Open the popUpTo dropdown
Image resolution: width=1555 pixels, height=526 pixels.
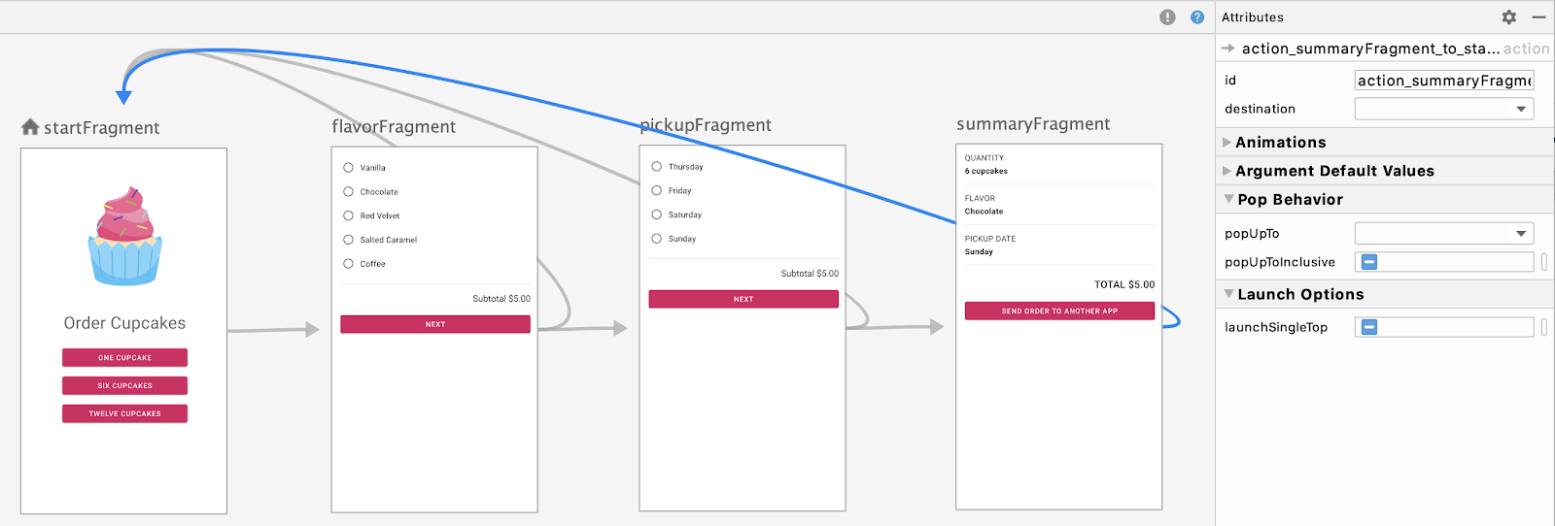(1443, 233)
